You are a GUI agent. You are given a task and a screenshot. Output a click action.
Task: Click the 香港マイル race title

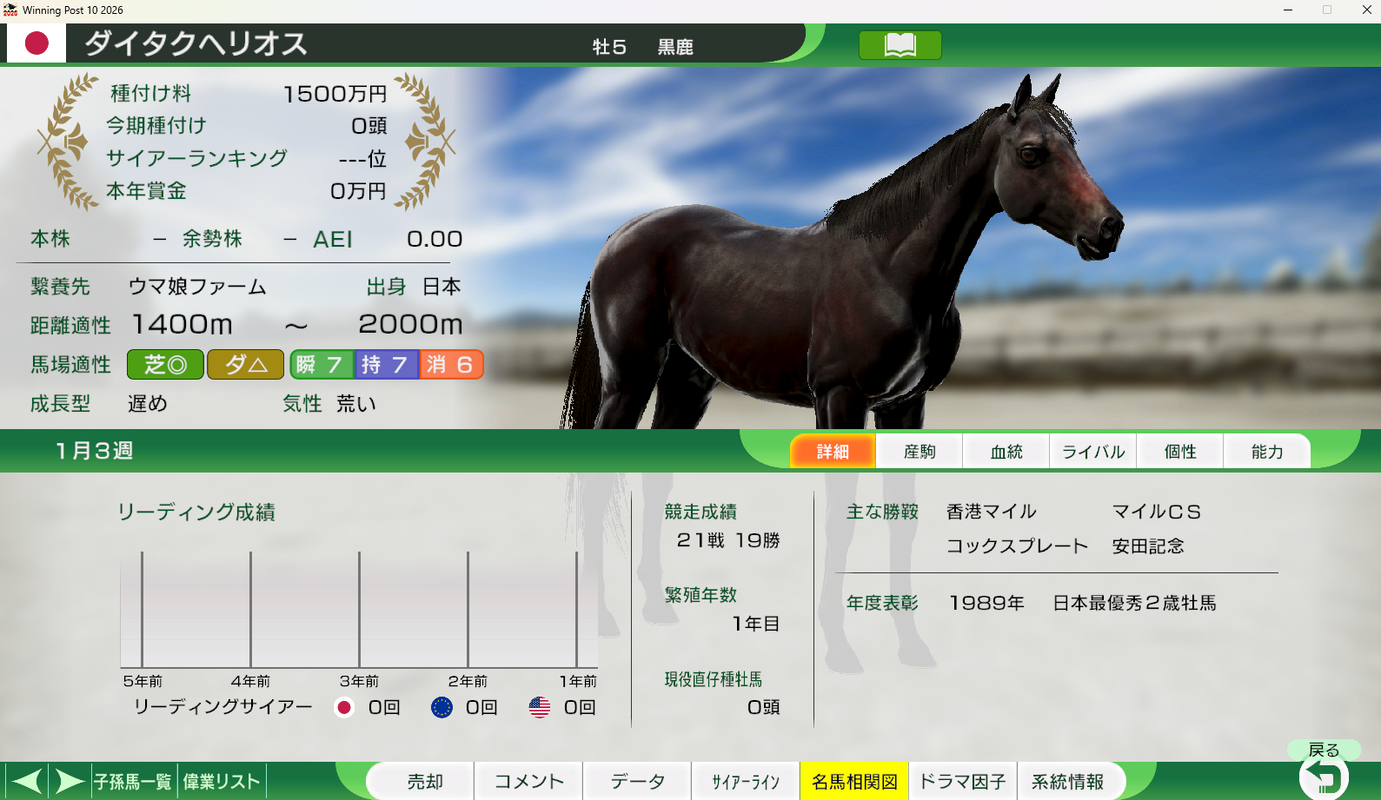click(x=992, y=512)
